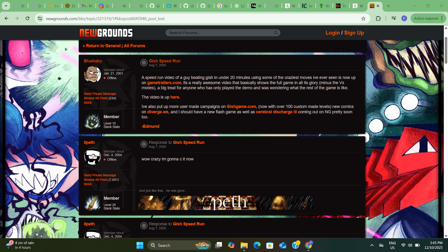Go forward in browser history
The height and width of the screenshot is (252, 448).
coord(17,18)
